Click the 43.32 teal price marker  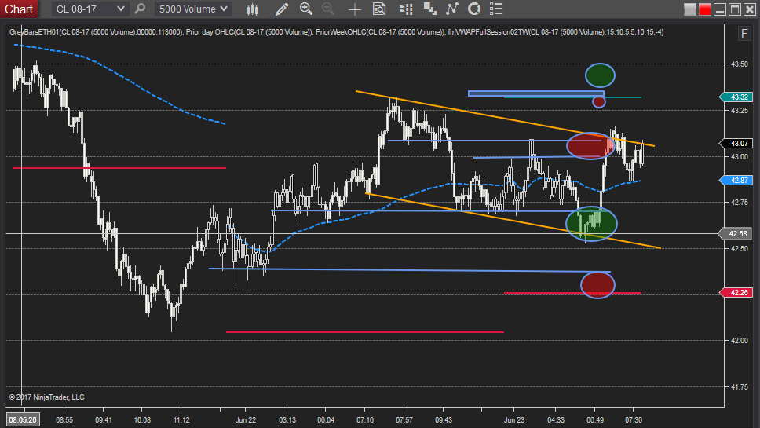pos(736,97)
